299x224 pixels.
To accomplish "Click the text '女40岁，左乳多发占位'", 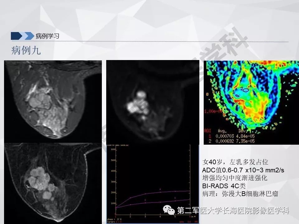I will point(235,162).
